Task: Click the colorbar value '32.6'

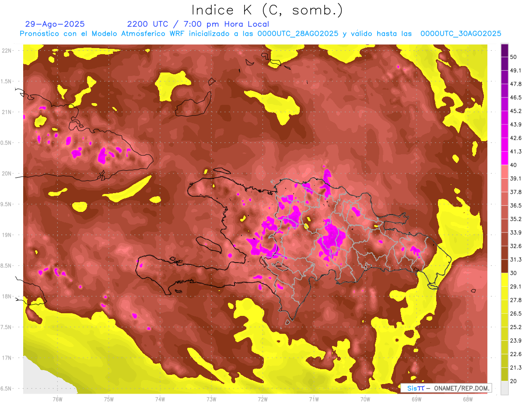Action: tap(516, 246)
